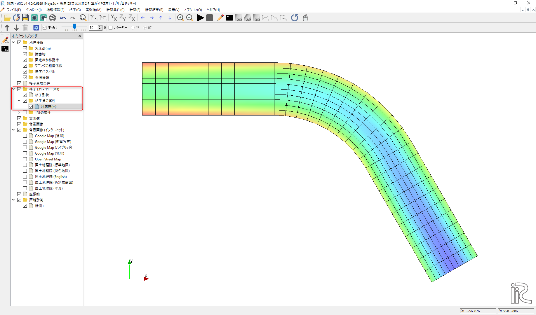536x315 pixels.
Task: Select the 格子形状 tree item
Action: (x=42, y=95)
